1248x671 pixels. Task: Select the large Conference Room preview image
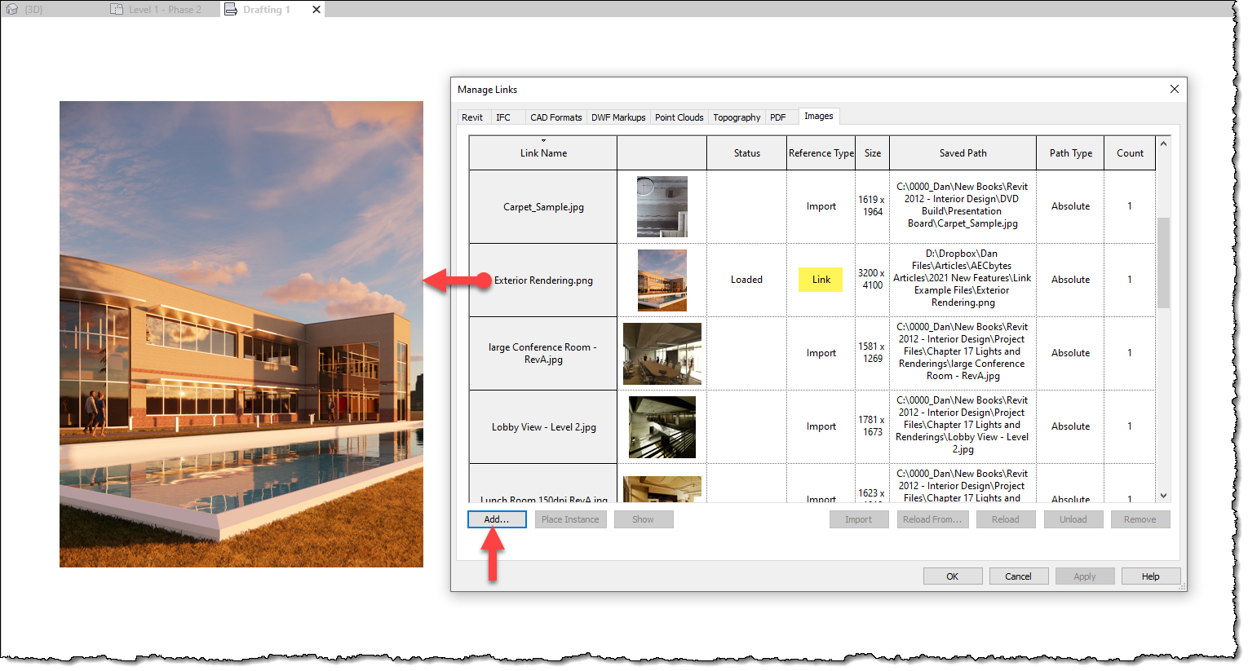(x=662, y=353)
